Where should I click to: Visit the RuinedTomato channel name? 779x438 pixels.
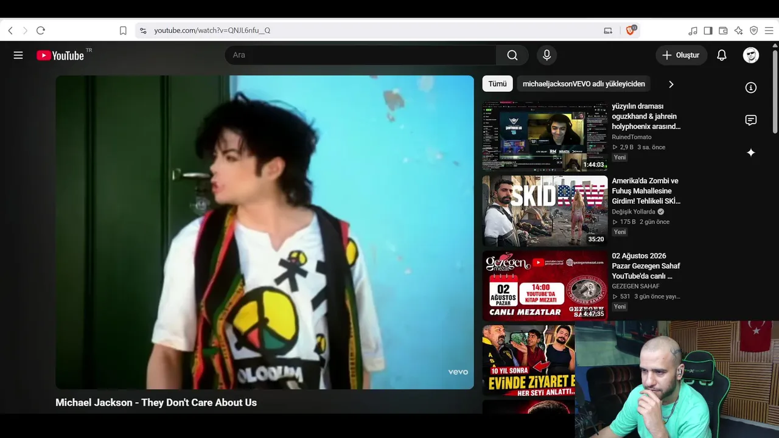point(632,137)
